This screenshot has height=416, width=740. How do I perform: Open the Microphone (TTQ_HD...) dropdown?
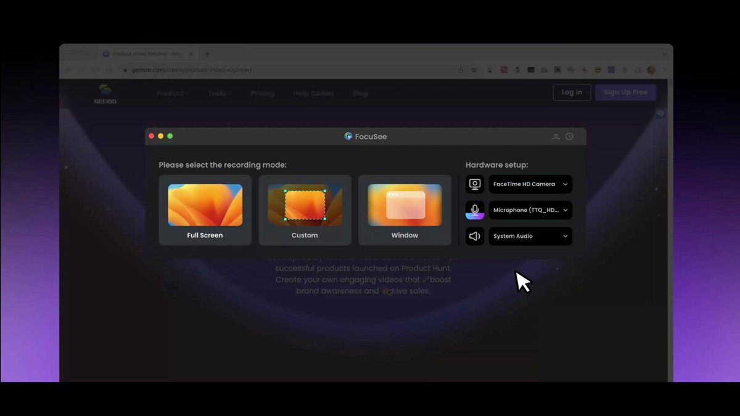(x=530, y=210)
